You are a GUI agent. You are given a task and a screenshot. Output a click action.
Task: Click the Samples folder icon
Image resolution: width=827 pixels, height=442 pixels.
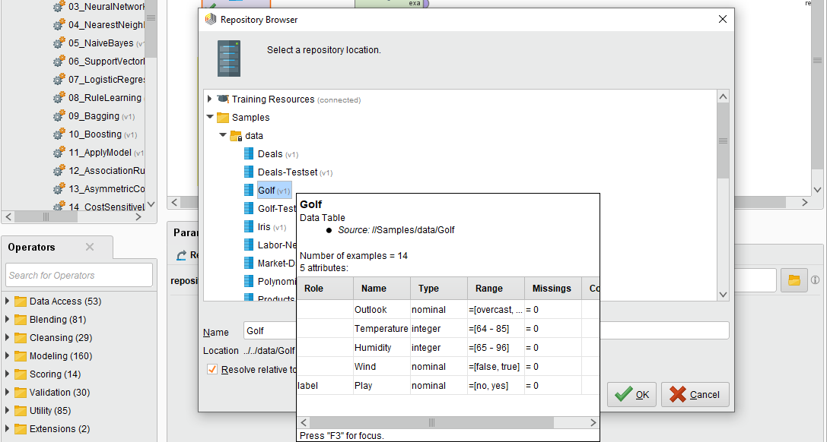pyautogui.click(x=223, y=118)
